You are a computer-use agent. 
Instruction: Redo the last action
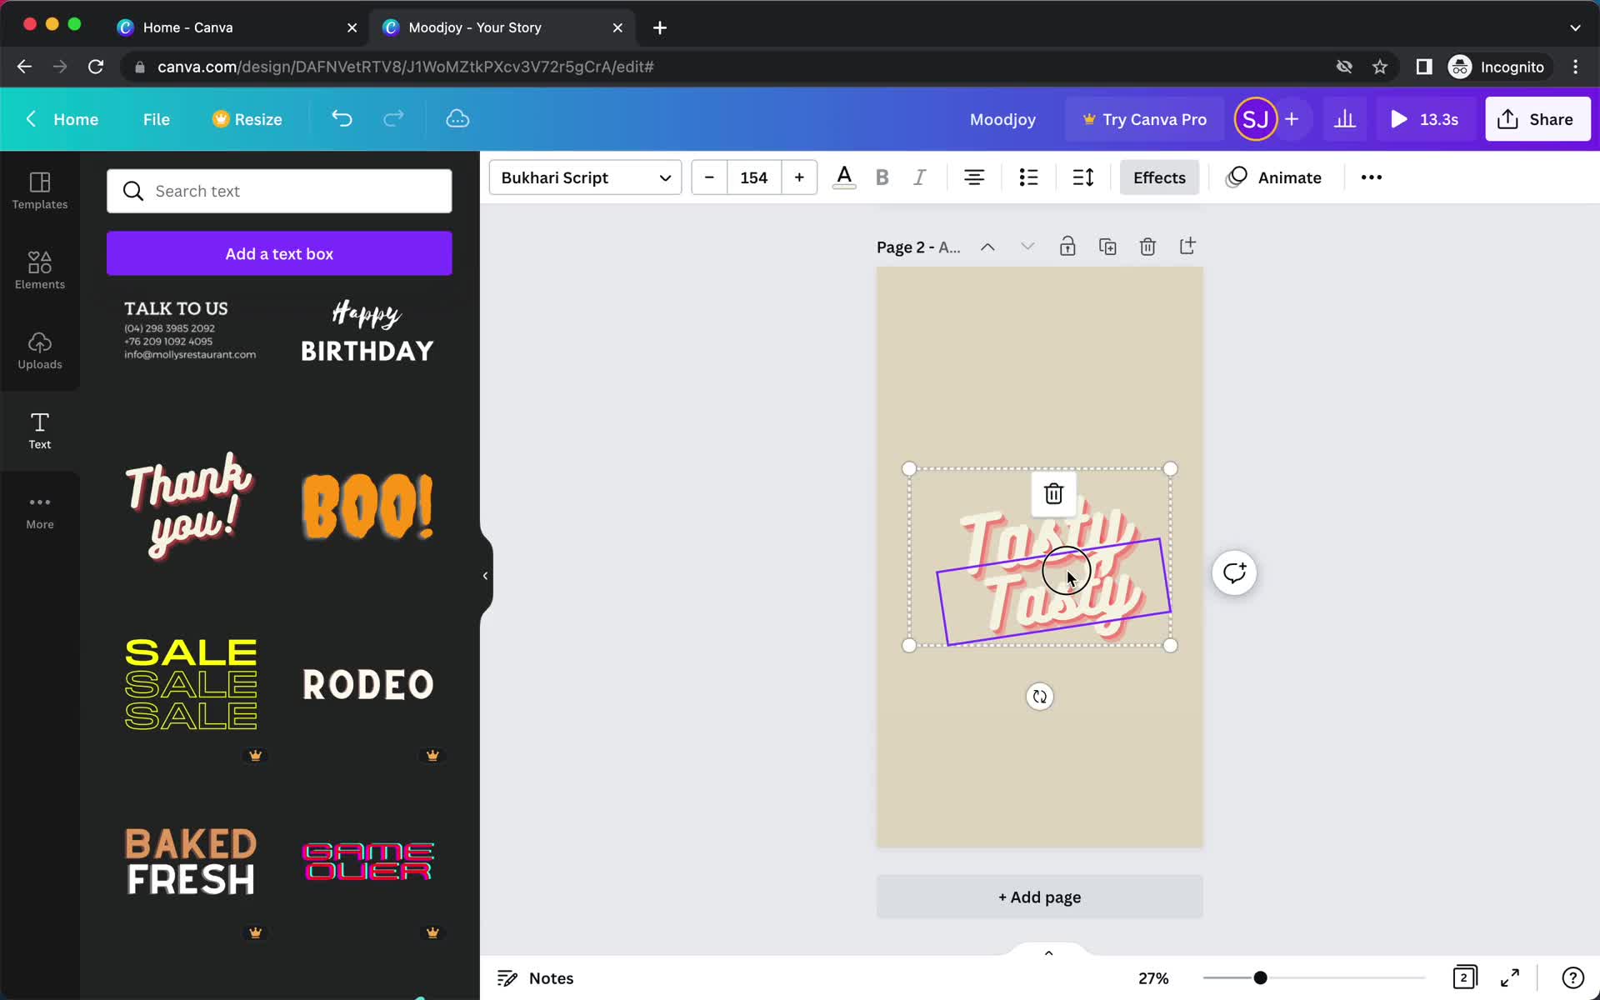393,119
